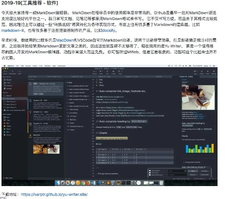Click the Find button in search panel

193,171
